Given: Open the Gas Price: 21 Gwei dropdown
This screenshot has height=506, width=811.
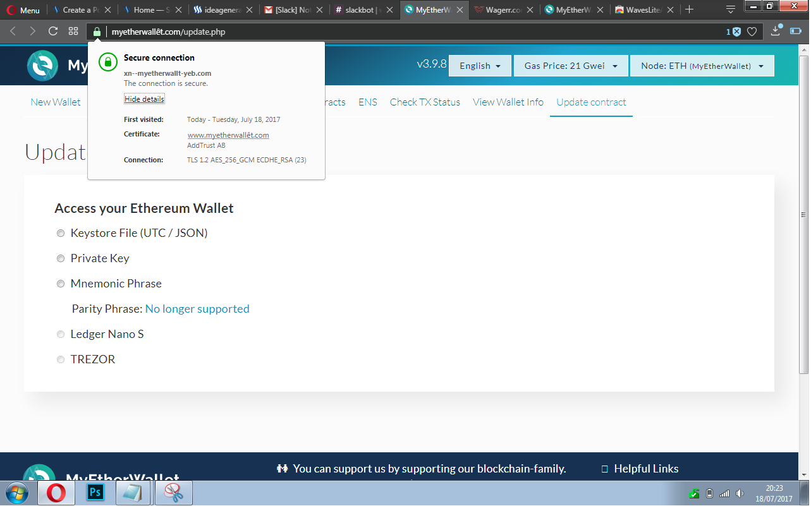Looking at the screenshot, I should (571, 66).
